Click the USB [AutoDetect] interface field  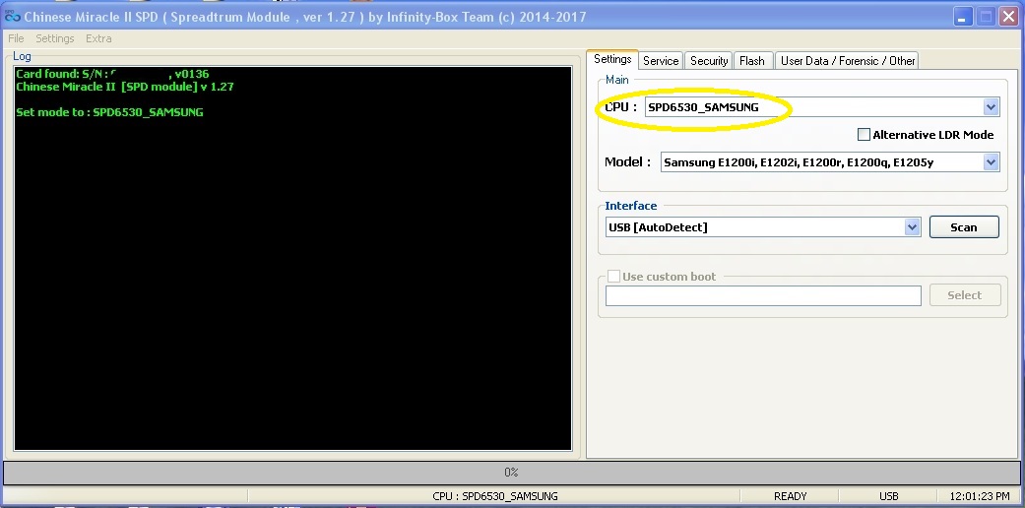click(x=763, y=226)
